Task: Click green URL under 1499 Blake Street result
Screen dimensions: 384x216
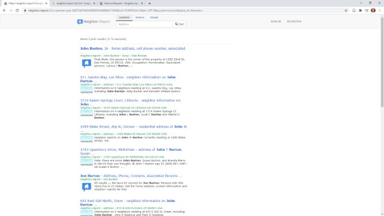Action: 123,134
